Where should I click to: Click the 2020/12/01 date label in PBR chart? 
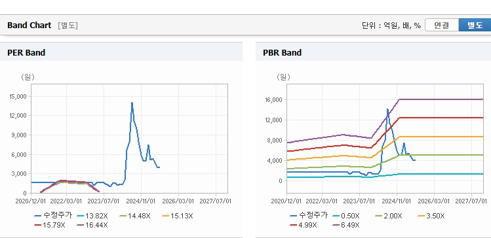pos(286,201)
